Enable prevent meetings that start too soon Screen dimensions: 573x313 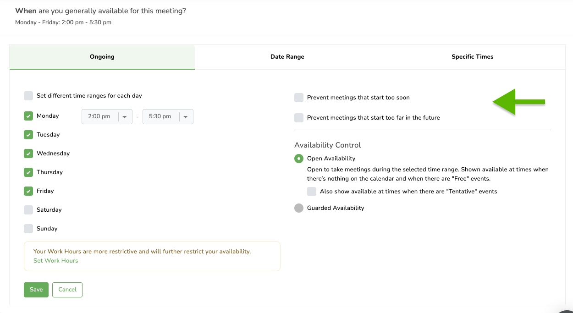pyautogui.click(x=299, y=98)
